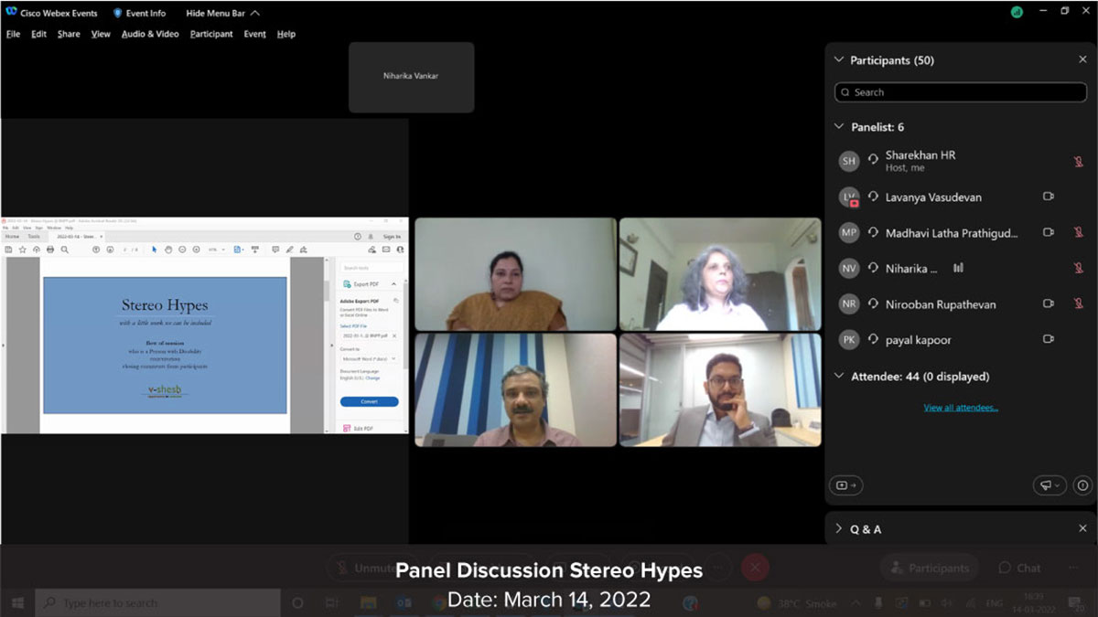Click the comment icon in Acrobat toolbar
This screenshot has width=1098, height=617.
click(275, 250)
